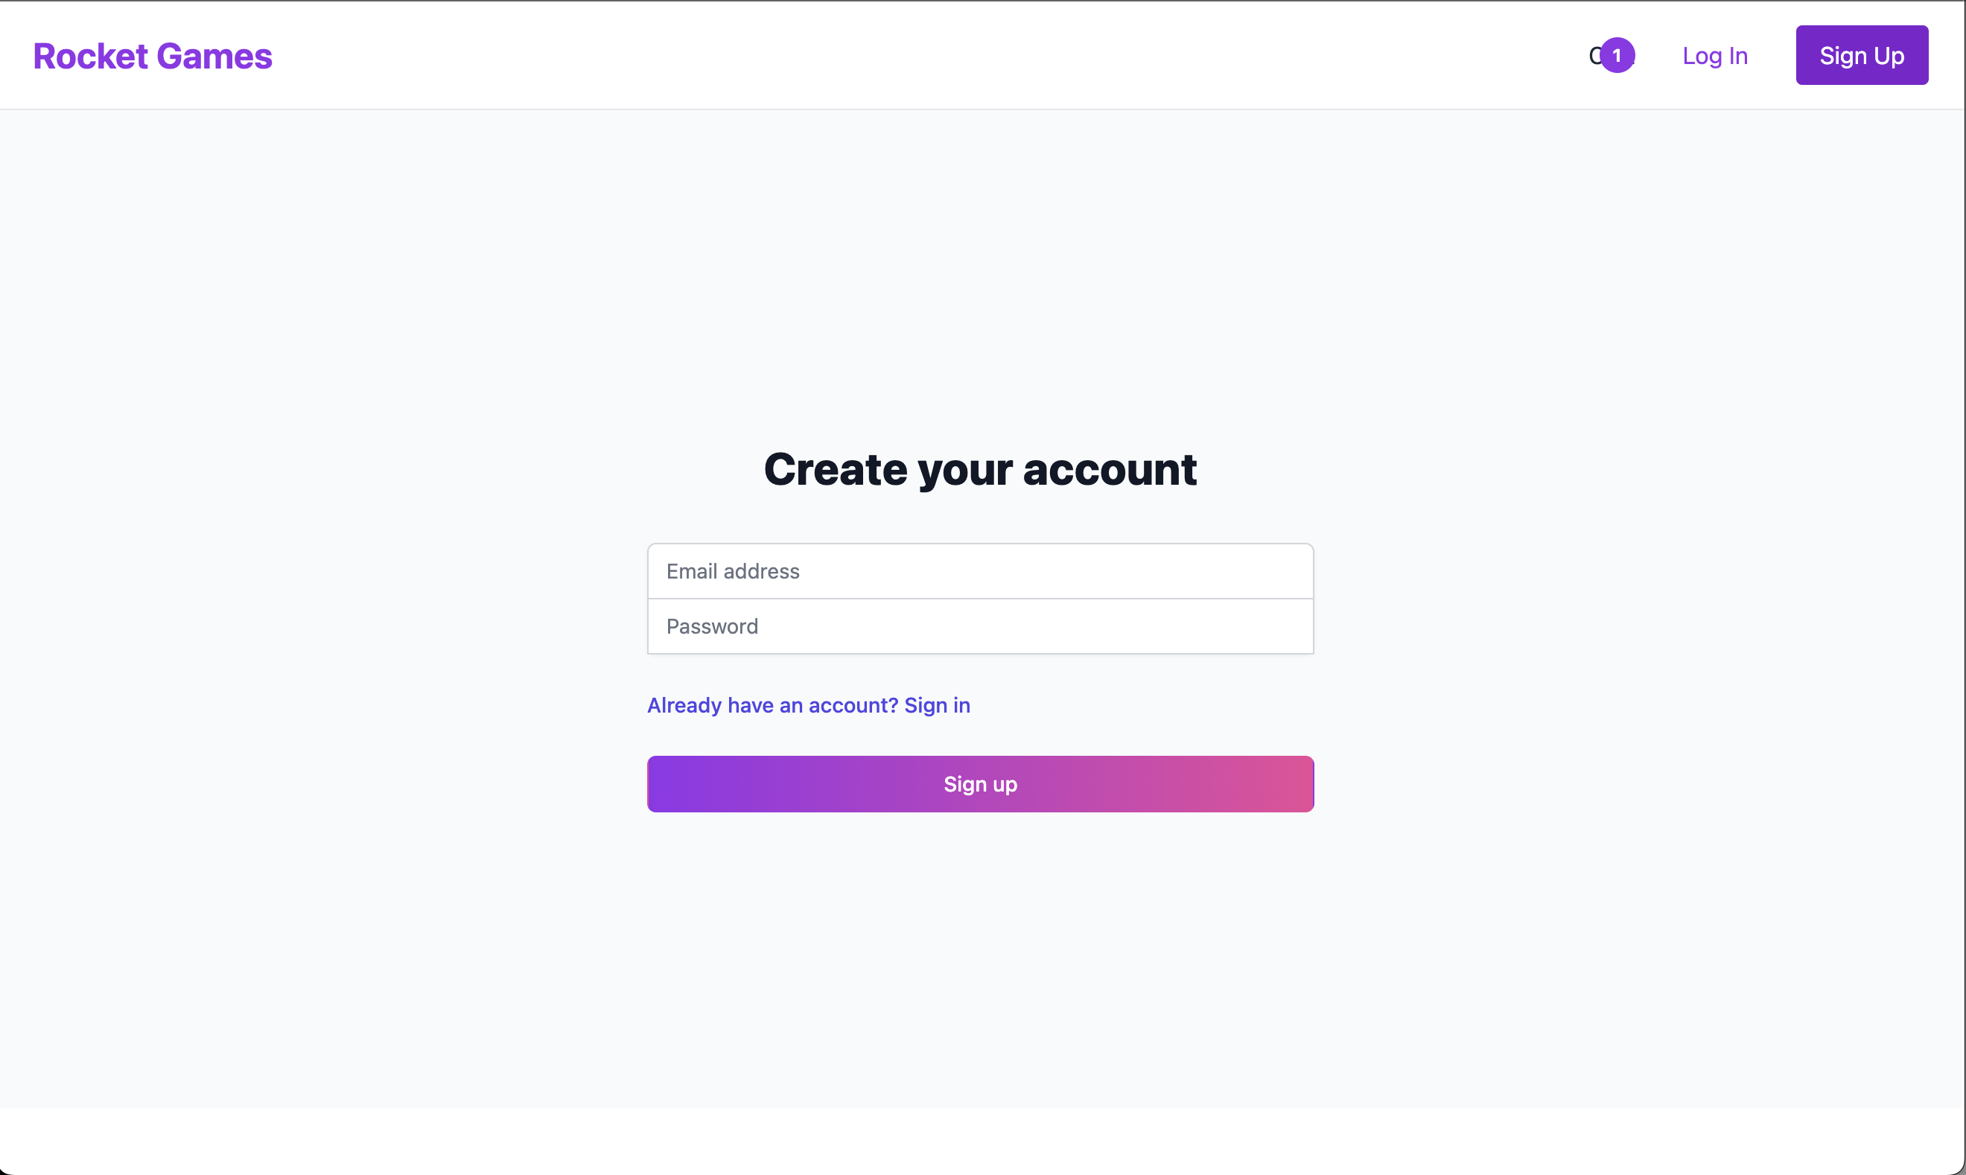This screenshot has width=1966, height=1175.
Task: Click the purple Sign Up button top right
Action: [x=1862, y=55]
